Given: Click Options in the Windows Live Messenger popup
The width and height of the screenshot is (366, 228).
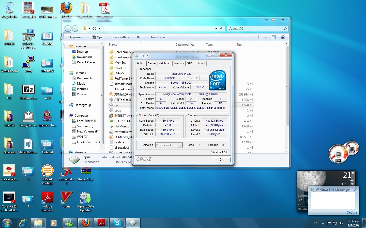Looking at the screenshot, I should click(x=352, y=213).
